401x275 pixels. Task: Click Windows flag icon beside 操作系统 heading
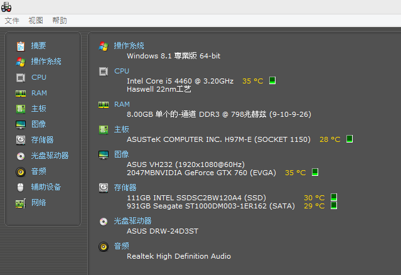(x=104, y=46)
